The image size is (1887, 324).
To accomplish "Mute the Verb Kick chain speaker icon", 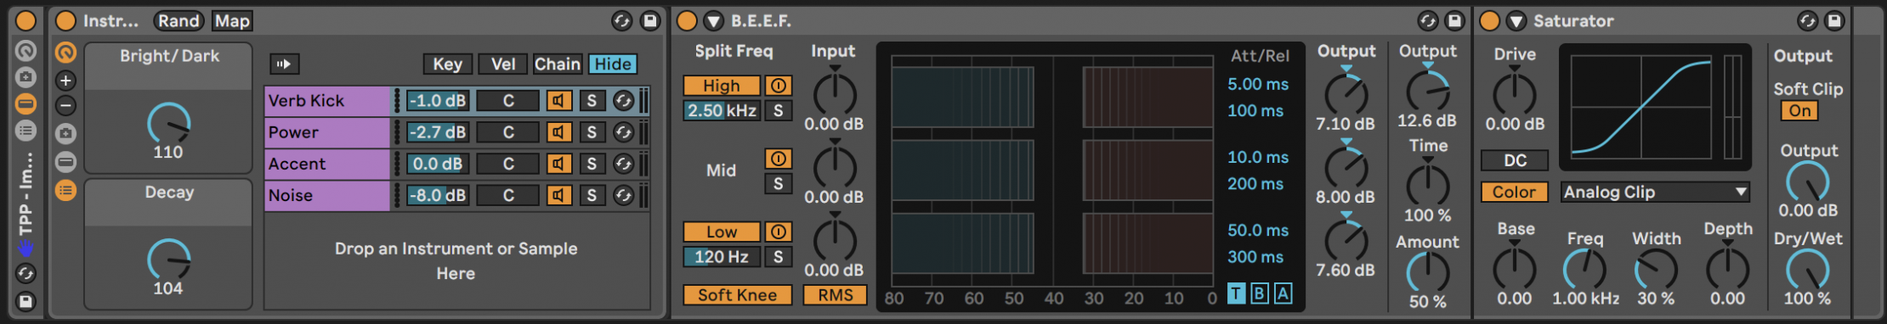I will pos(558,101).
